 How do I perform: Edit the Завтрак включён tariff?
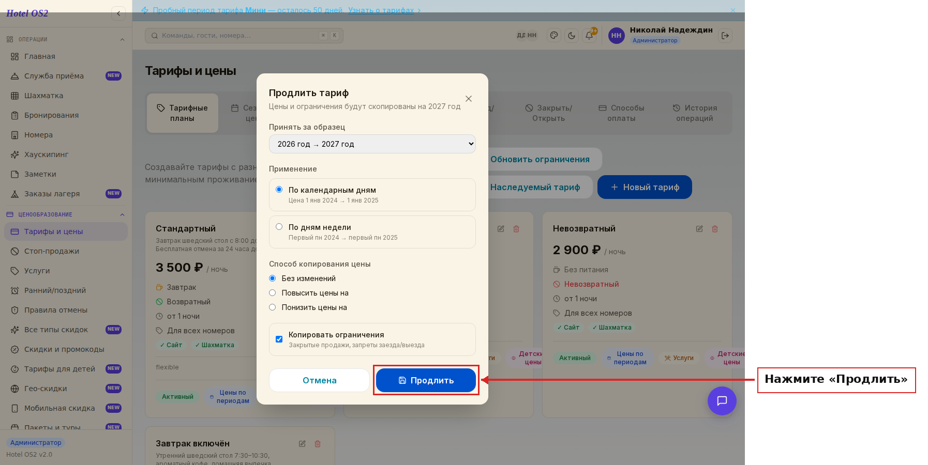pyautogui.click(x=302, y=444)
